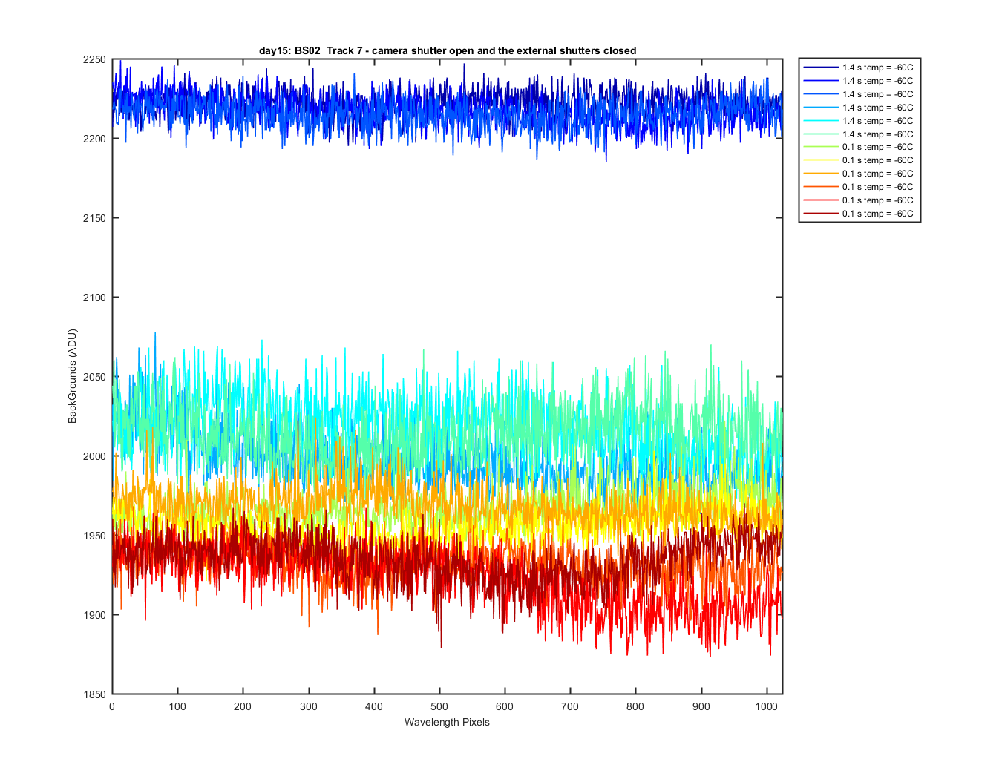Click the x-axis tick label 300

(x=308, y=706)
